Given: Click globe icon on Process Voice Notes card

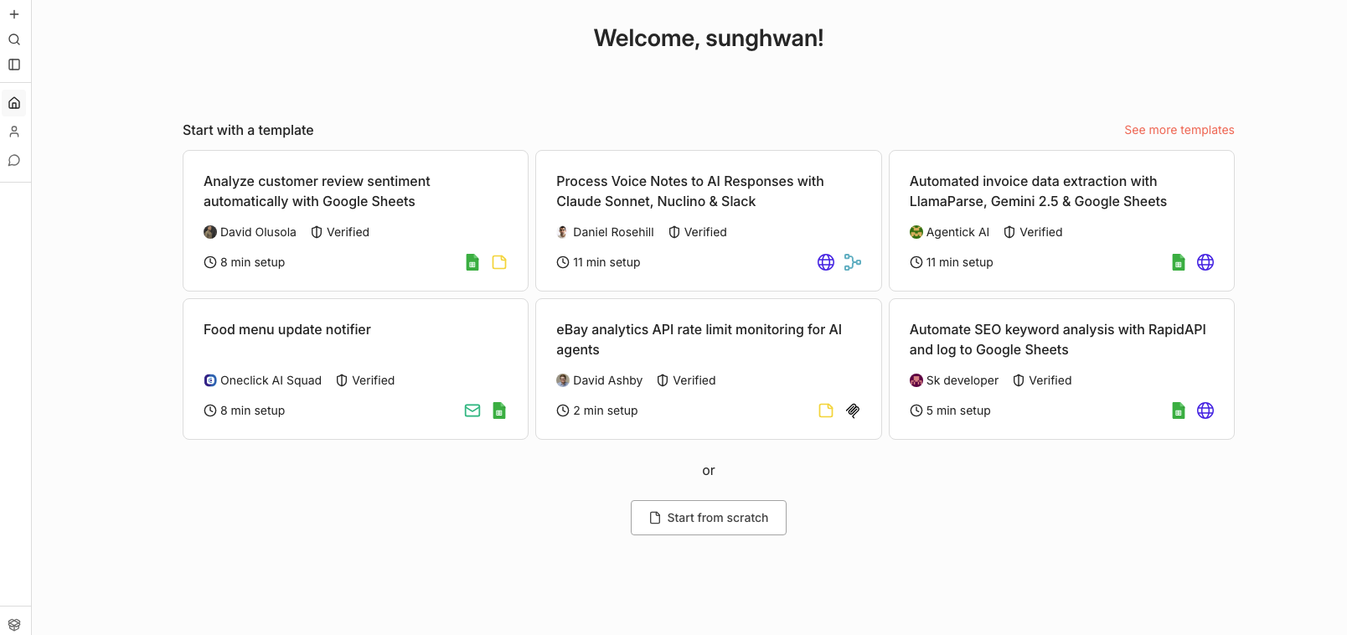Looking at the screenshot, I should pos(826,262).
